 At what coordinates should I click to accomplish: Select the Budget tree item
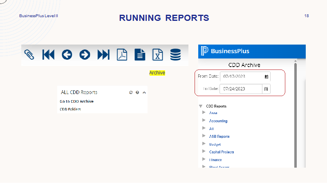[x=215, y=144]
